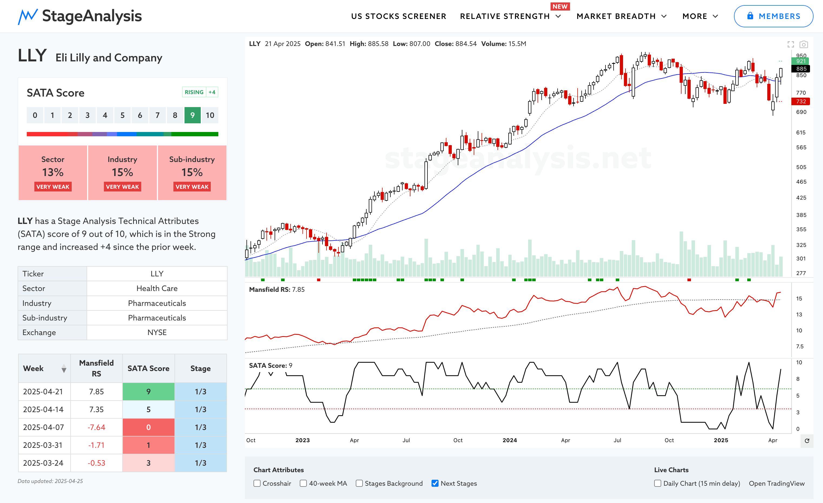Click the 2025-04-21 week cell

(44, 392)
